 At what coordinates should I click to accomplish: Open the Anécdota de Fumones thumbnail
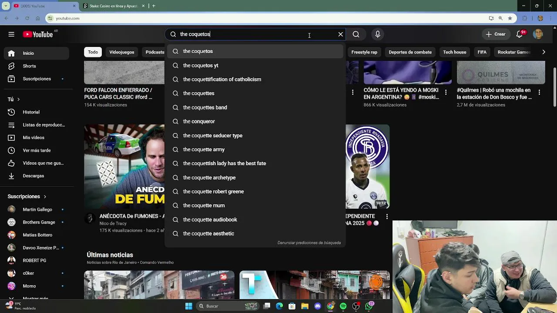click(124, 166)
